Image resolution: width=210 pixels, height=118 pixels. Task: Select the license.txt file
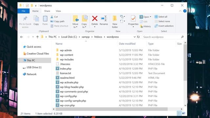pyautogui.click(x=63, y=73)
